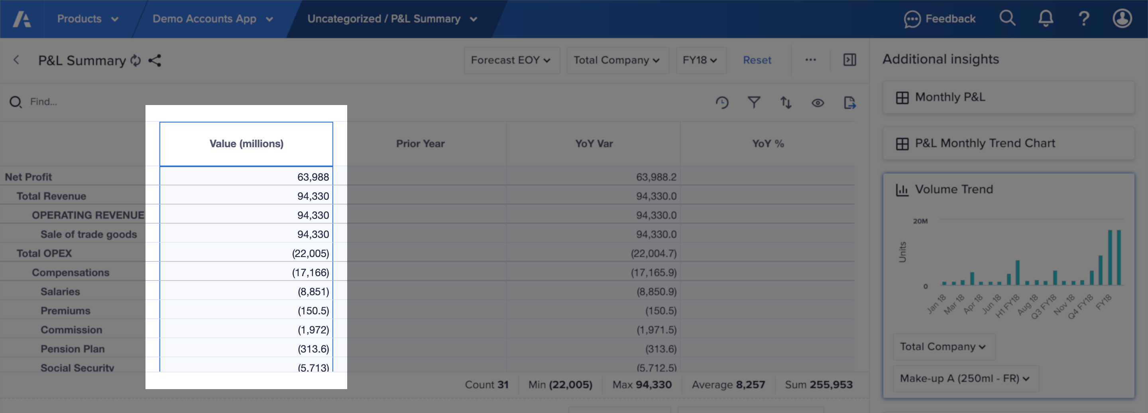Click the Anaplan logo icon
Viewport: 1148px width, 413px height.
click(22, 19)
